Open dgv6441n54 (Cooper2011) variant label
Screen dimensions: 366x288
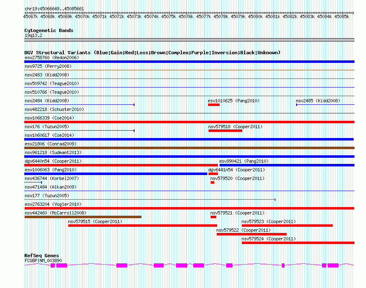click(236, 170)
